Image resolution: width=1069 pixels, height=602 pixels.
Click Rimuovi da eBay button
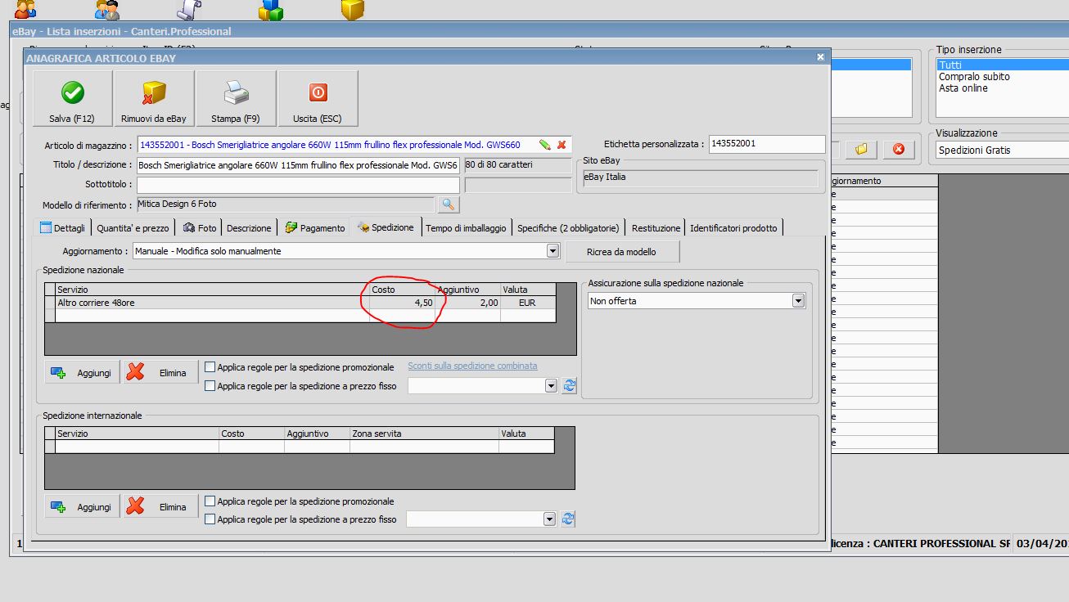[154, 98]
